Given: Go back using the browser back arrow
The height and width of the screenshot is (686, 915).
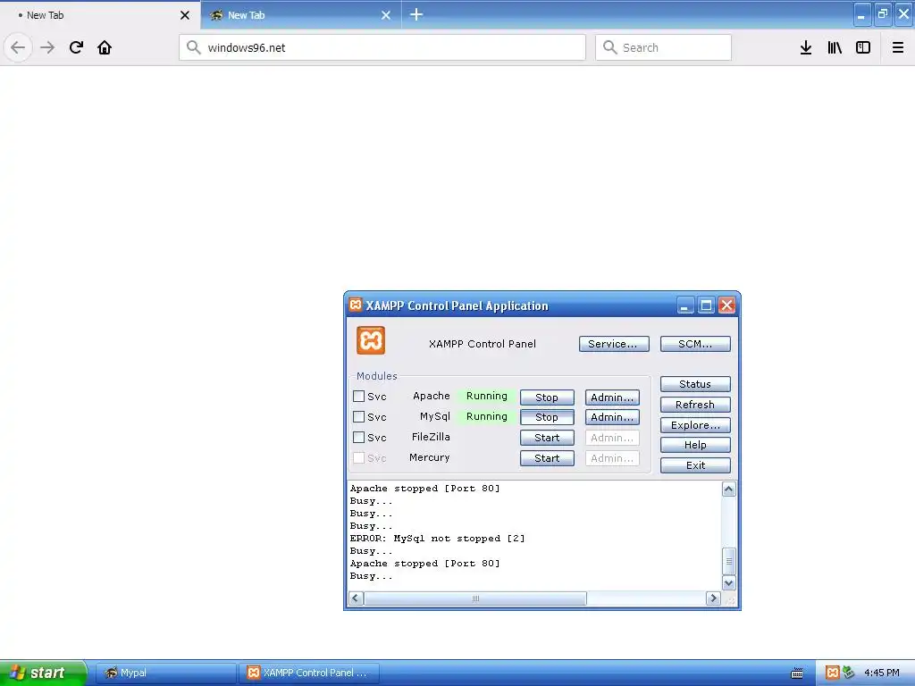Looking at the screenshot, I should coord(18,47).
